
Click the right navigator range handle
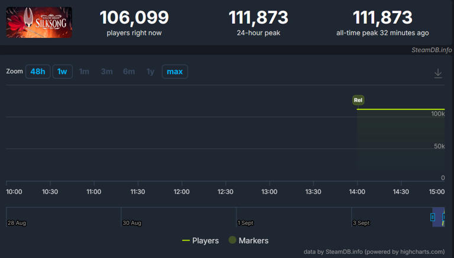coord(444,217)
